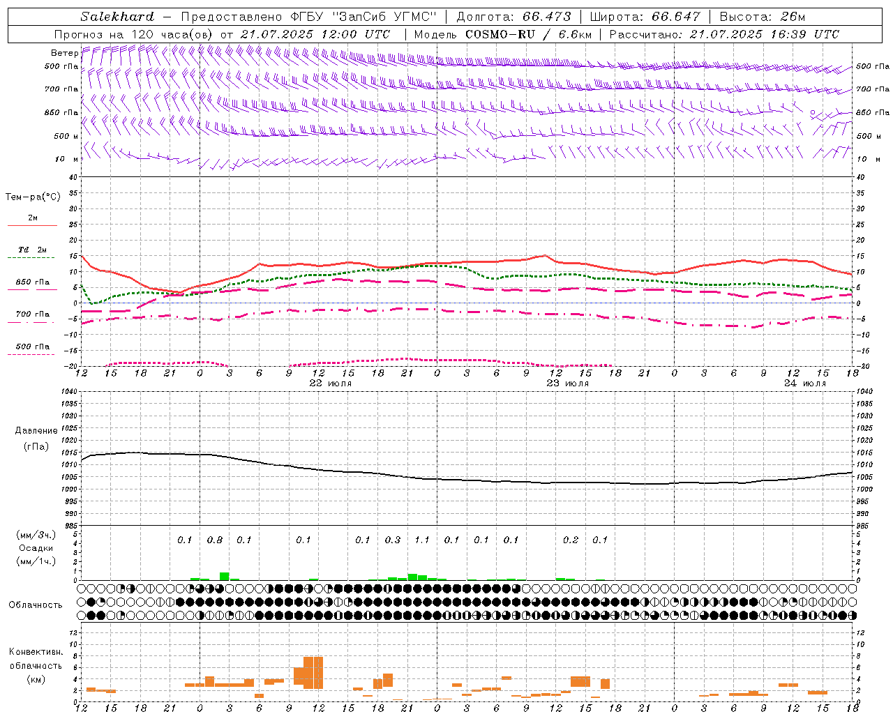Click the tallest green precipitation bar under 0.8
Screen dimensions: 893x714
[225, 576]
